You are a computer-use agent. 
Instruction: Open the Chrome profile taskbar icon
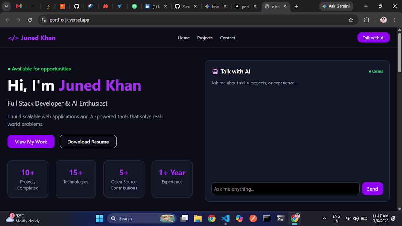pos(295,219)
